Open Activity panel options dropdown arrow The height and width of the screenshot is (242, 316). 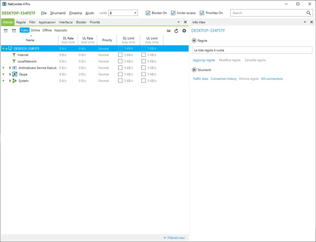(x=179, y=22)
